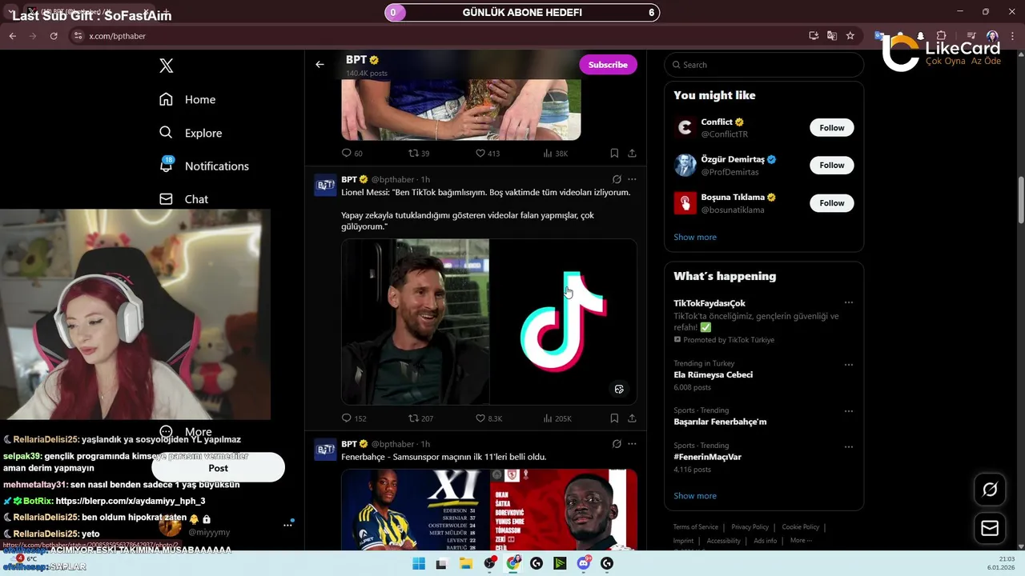This screenshot has width=1025, height=576.
Task: View analytics of Messi post (205K)
Action: (557, 418)
